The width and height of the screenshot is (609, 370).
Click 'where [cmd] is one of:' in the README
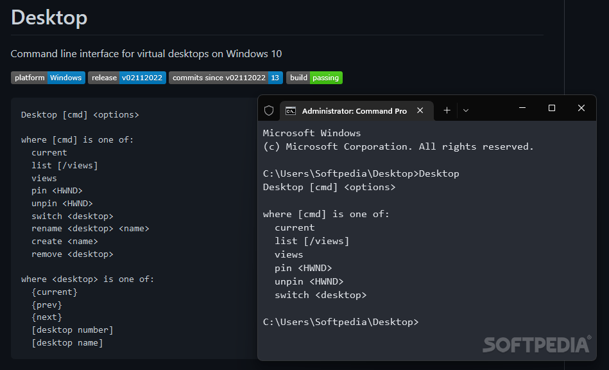(x=77, y=140)
